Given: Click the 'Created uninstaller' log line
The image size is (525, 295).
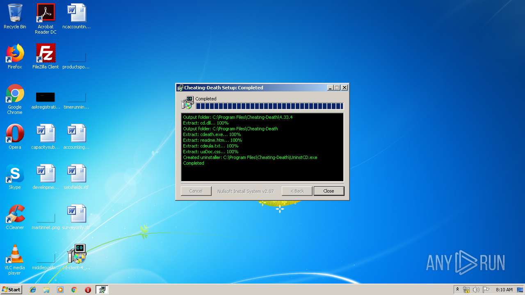Looking at the screenshot, I should [x=250, y=157].
